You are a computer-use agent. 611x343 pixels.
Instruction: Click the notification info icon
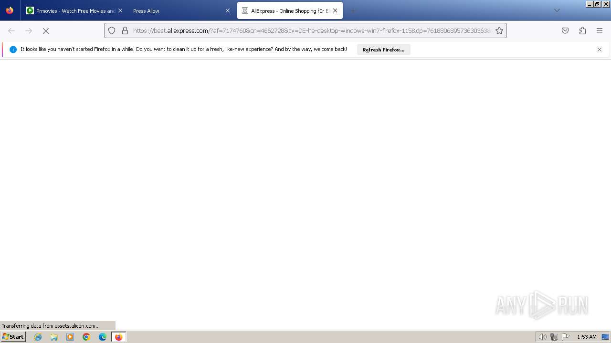[x=13, y=50]
